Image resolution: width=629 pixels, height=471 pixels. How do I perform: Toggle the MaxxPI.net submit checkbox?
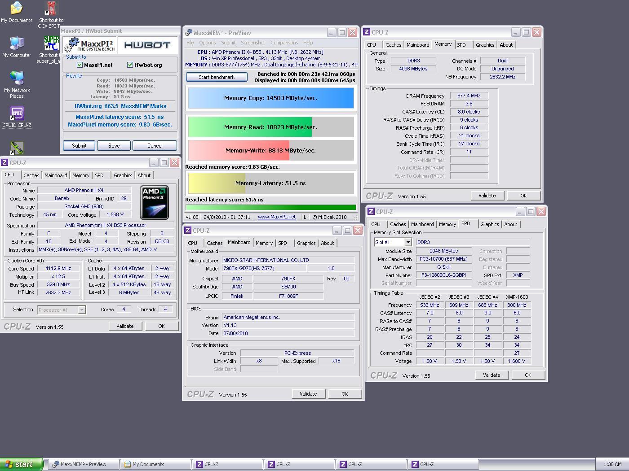[x=80, y=65]
